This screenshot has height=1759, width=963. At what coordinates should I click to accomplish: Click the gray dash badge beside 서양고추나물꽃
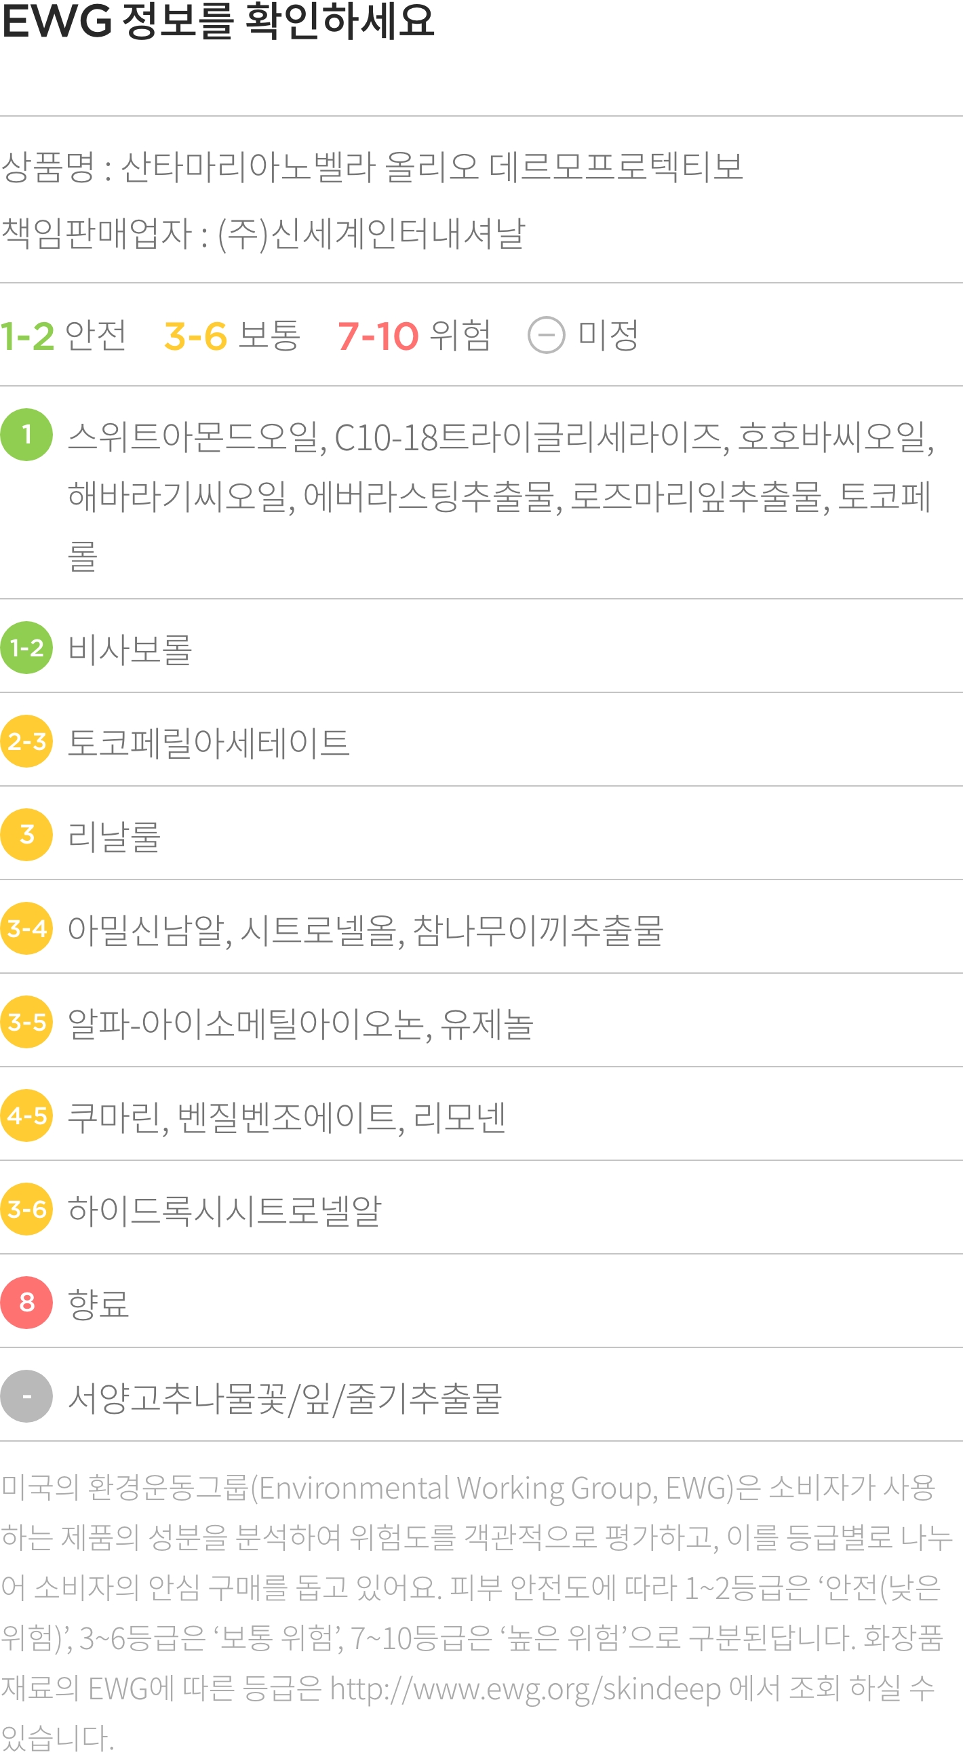[26, 1396]
